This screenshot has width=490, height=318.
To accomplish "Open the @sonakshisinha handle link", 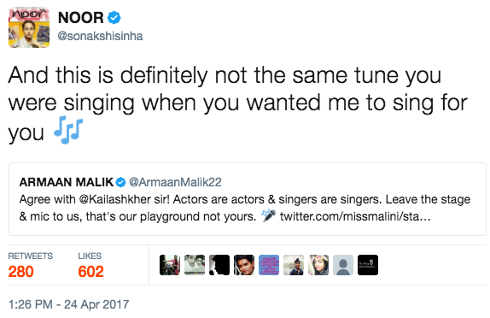I will point(100,36).
